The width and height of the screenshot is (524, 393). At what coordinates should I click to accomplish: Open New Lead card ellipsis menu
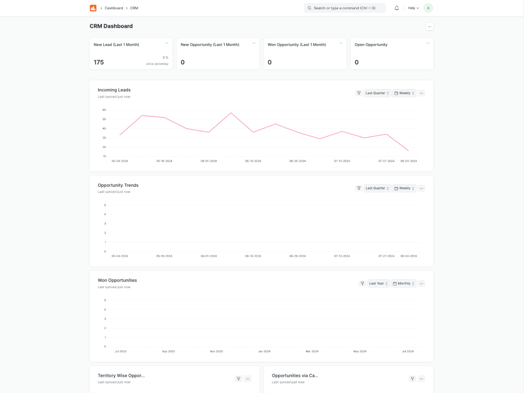(x=167, y=43)
